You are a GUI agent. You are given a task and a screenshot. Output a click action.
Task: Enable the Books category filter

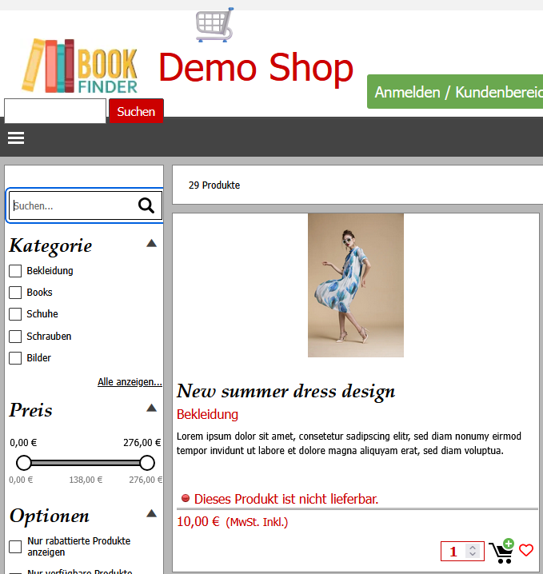tap(15, 293)
